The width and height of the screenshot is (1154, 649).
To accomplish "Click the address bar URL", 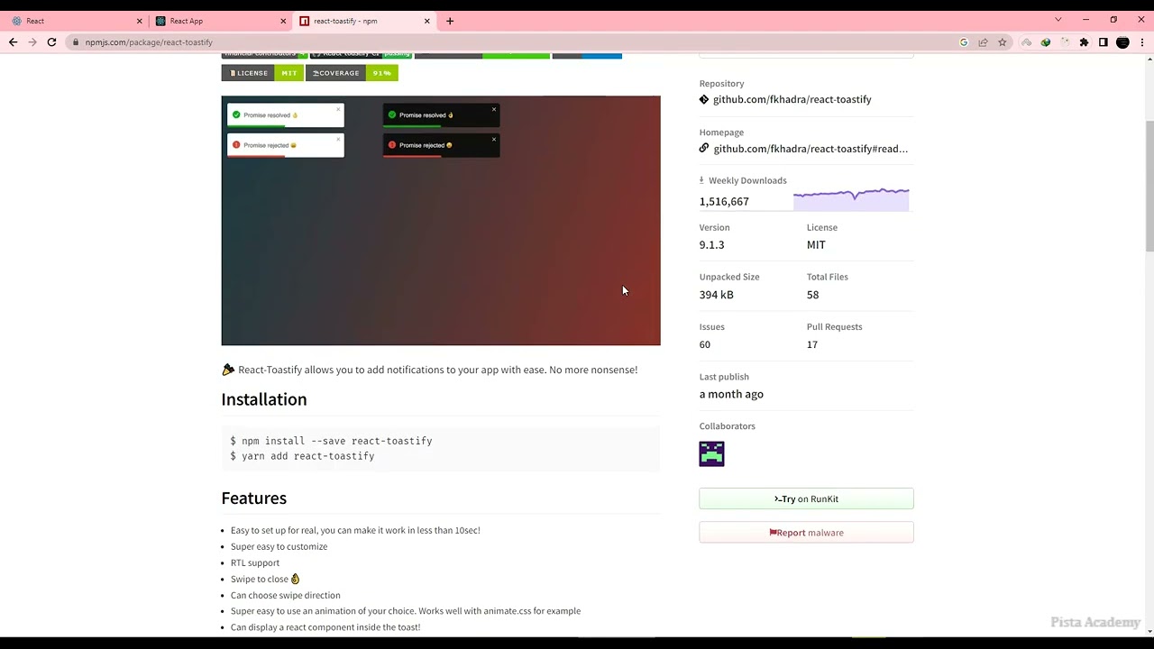I will coord(149,42).
